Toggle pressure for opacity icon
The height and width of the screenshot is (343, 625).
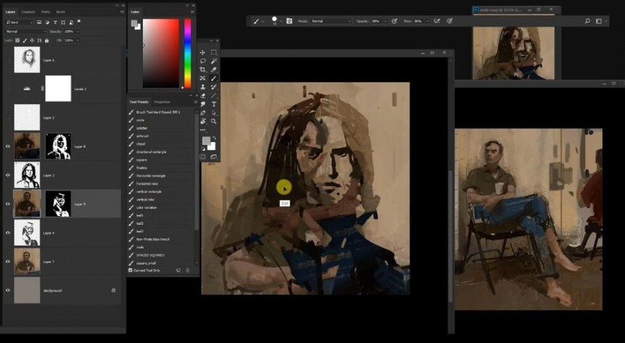[394, 21]
